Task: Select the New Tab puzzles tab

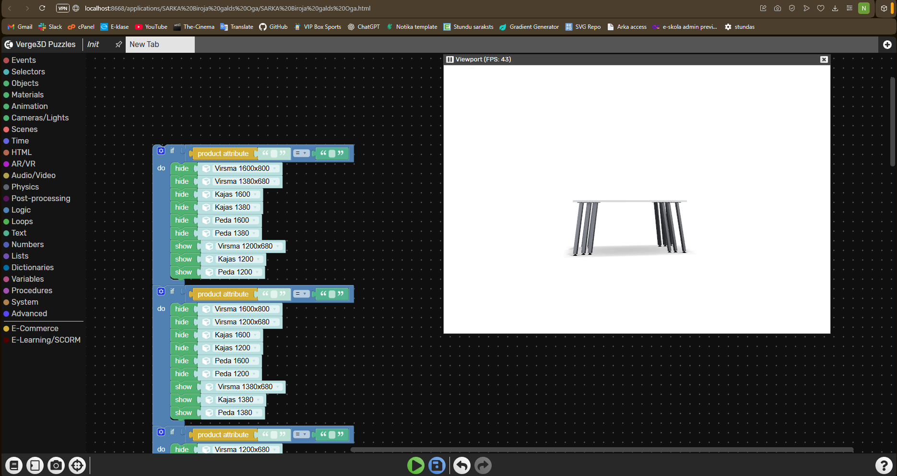Action: tap(144, 45)
